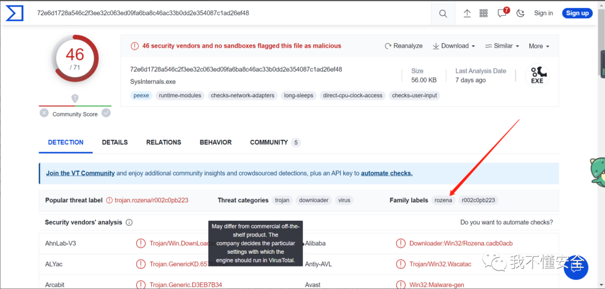Vote negative with the X community icon
This screenshot has height=289, width=605.
coord(44,113)
